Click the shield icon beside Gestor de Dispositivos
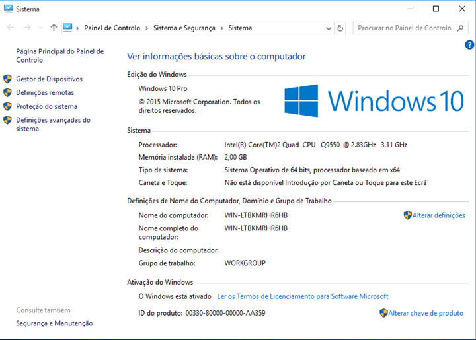The image size is (476, 340). pos(7,79)
